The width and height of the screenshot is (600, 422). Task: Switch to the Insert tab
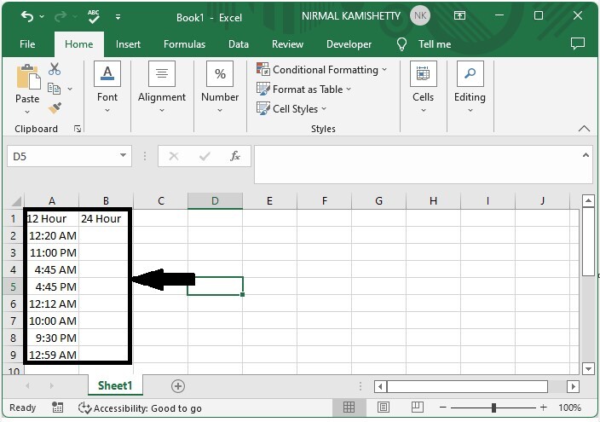coord(128,44)
